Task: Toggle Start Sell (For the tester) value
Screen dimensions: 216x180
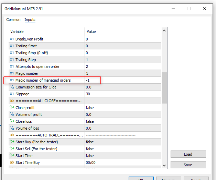Action: click(123, 149)
